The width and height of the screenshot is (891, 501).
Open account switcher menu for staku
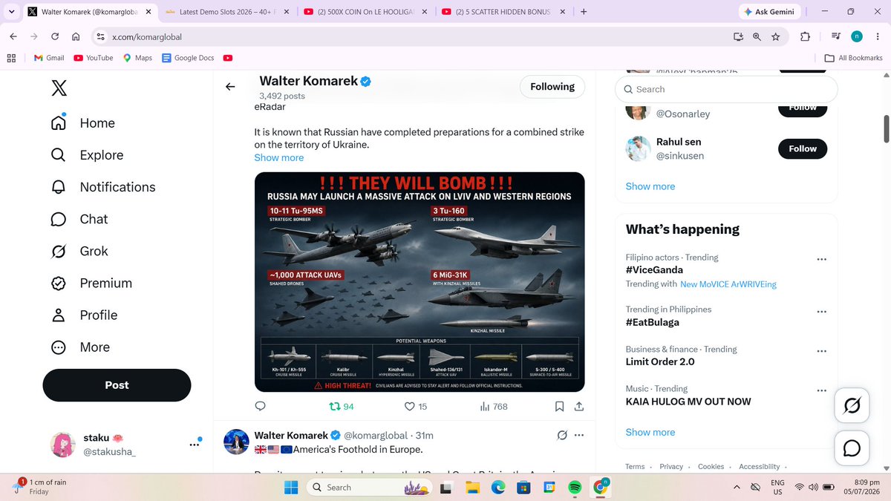click(x=195, y=445)
